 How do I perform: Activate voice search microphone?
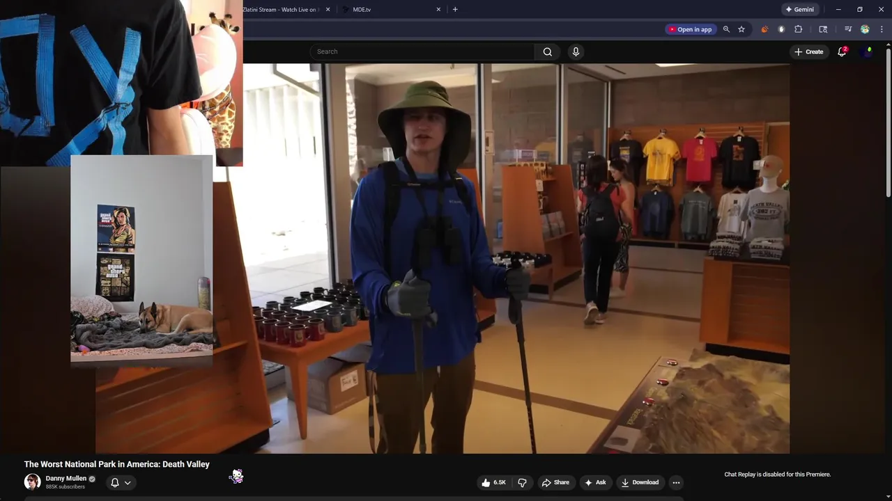coord(576,51)
